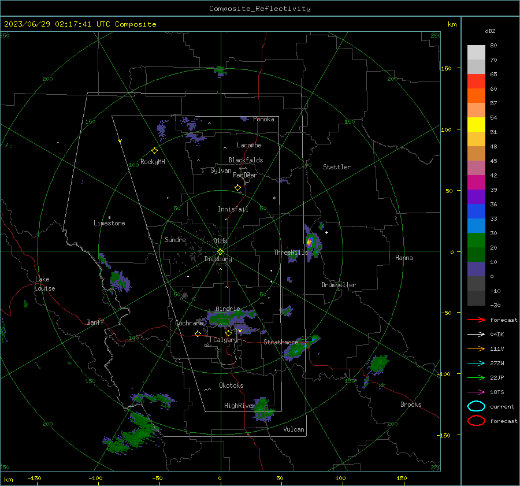Click the Didsbury town label
This screenshot has height=486, width=520.
click(218, 259)
